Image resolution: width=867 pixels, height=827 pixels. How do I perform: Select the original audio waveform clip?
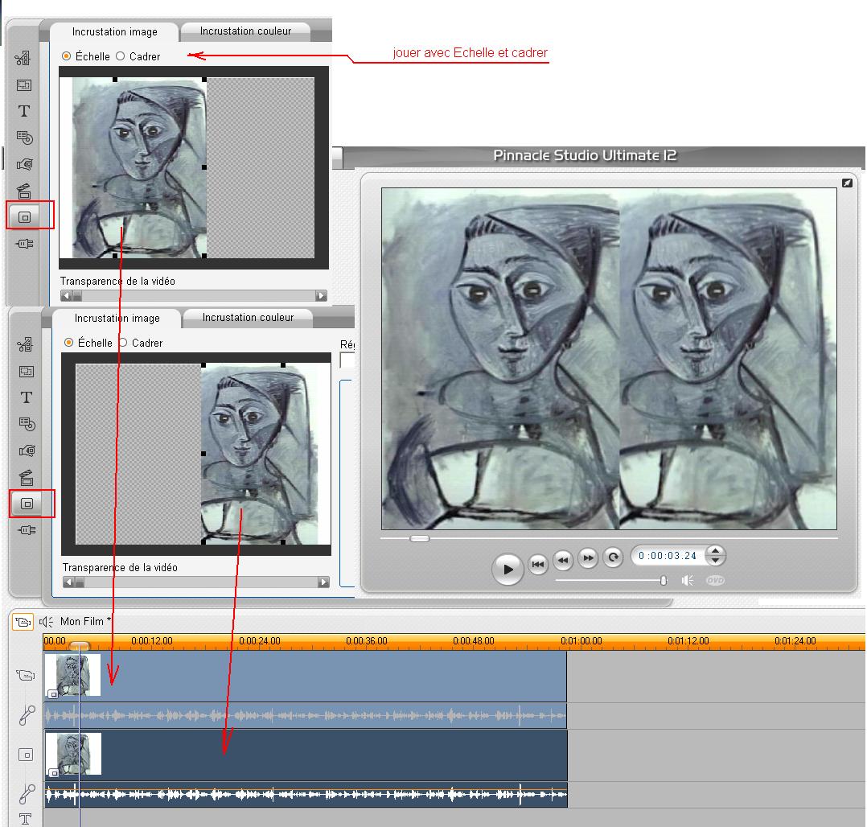(x=306, y=716)
